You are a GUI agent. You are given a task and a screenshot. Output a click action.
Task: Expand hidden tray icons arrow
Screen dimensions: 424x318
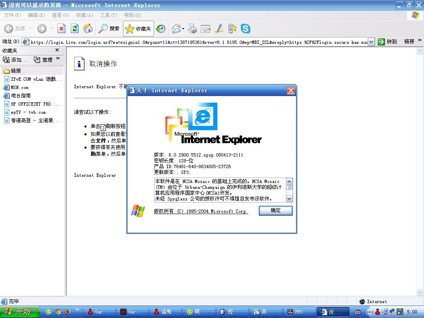(x=370, y=312)
